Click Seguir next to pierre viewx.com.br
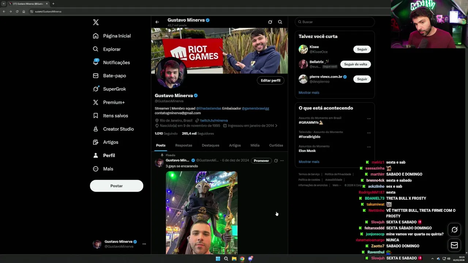The height and width of the screenshot is (263, 468). point(362,79)
